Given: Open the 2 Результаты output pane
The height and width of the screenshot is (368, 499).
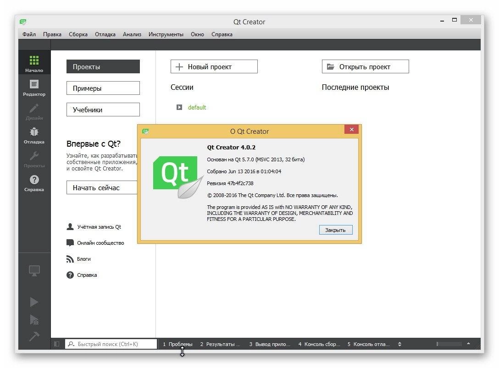Looking at the screenshot, I should pyautogui.click(x=220, y=344).
